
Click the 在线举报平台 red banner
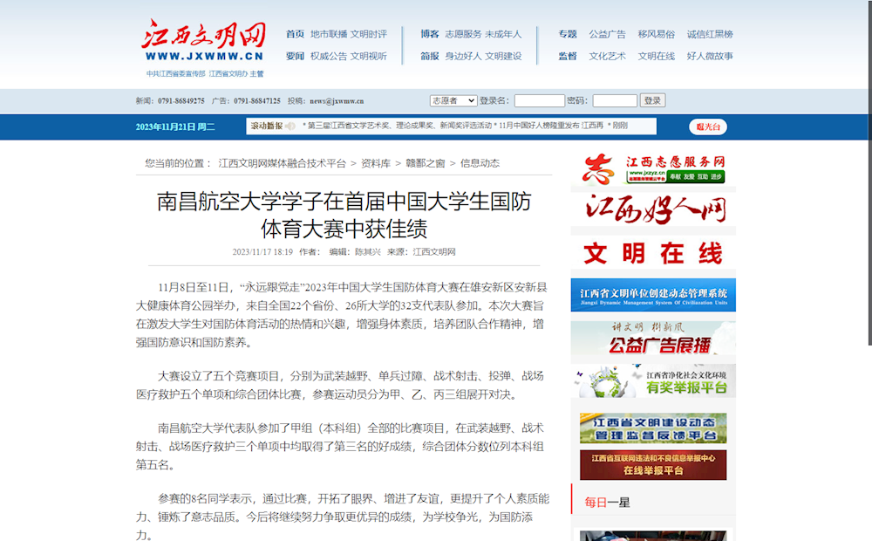652,463
